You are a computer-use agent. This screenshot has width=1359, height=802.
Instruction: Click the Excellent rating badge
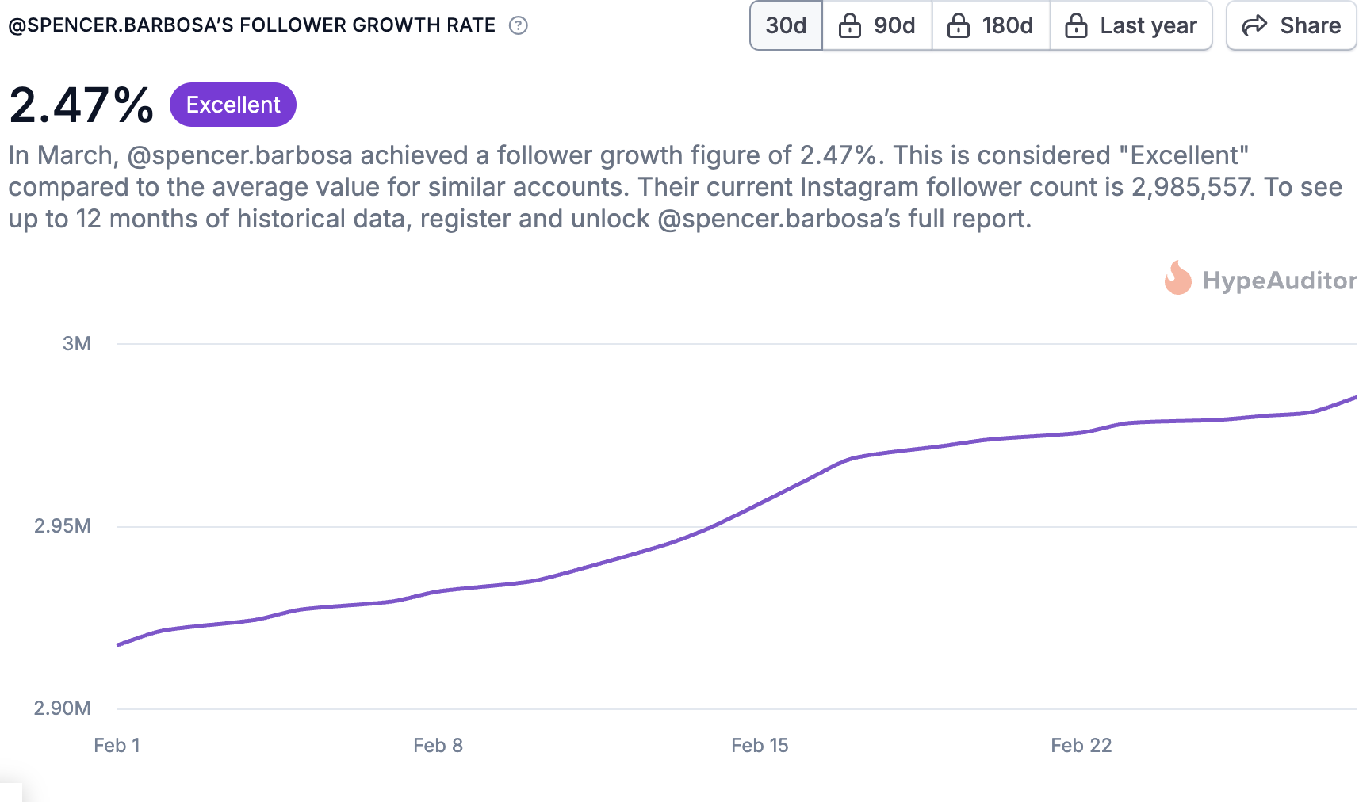[233, 105]
